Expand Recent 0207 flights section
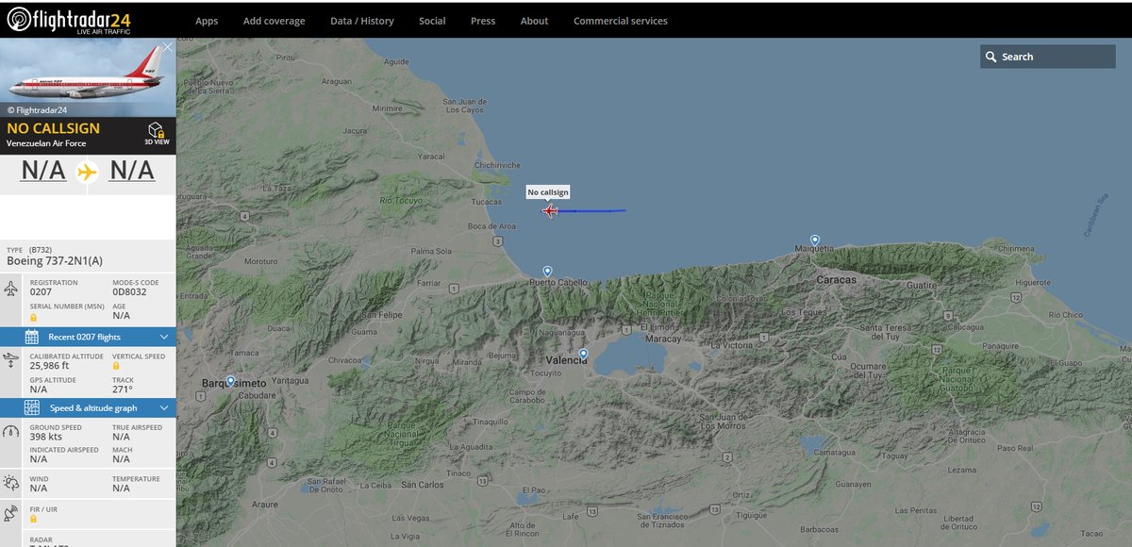Viewport: 1132px width, 547px height. pyautogui.click(x=88, y=337)
